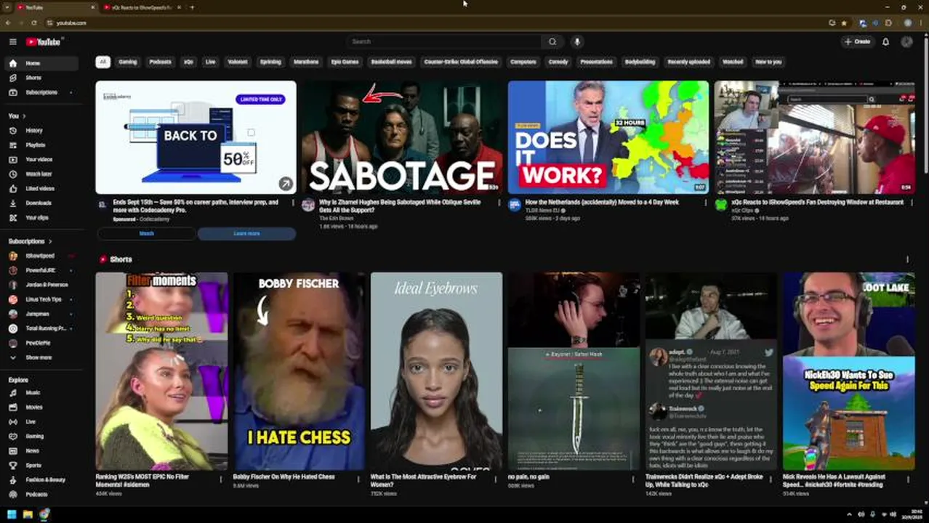Open Live under Explore in sidebar
929x523 pixels.
pos(42,421)
